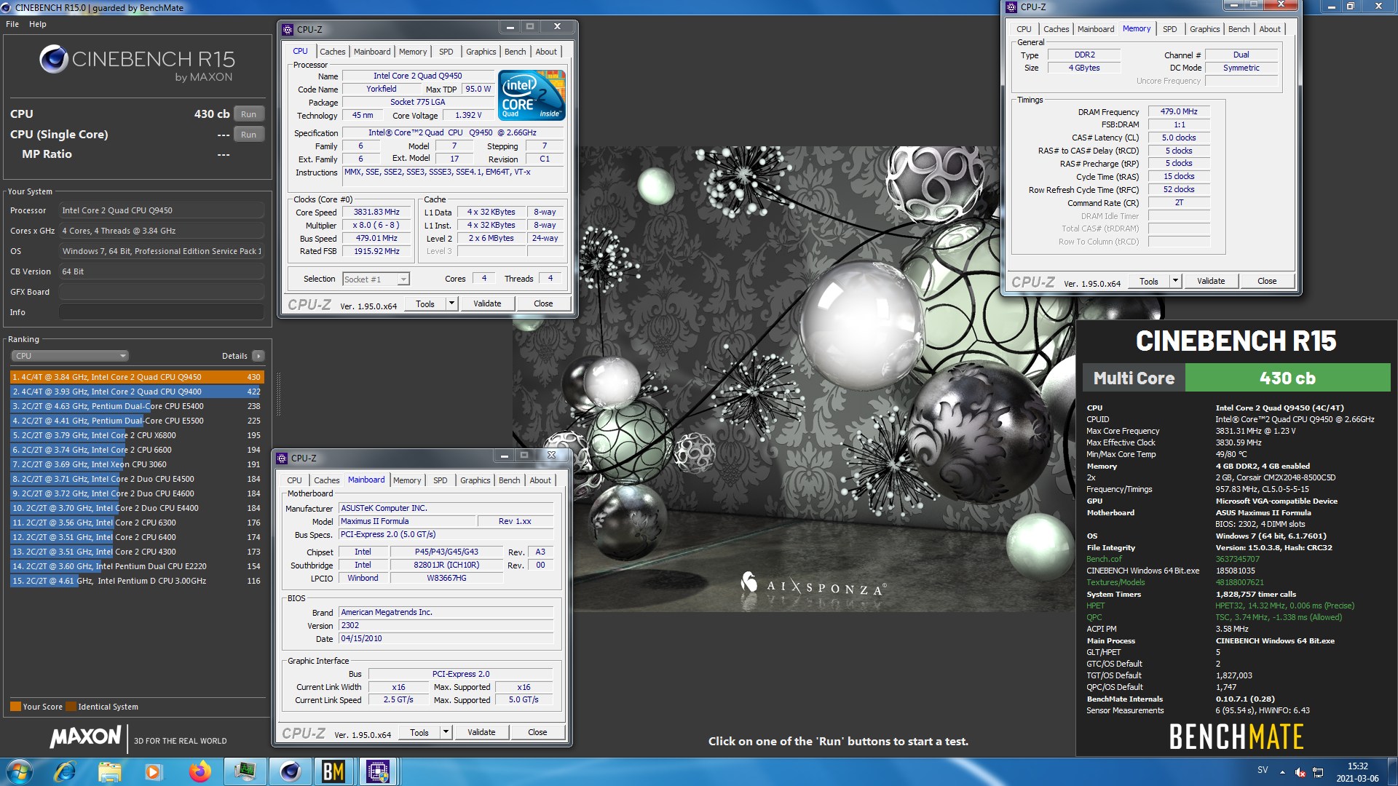Click the 430 cb Multi Core score
Viewport: 1398px width, 786px height.
click(1287, 378)
